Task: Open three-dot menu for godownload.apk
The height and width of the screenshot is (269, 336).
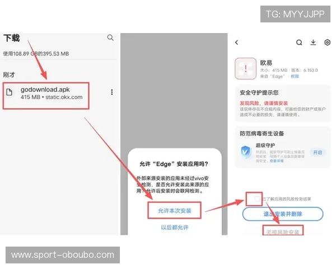Action: coord(111,92)
